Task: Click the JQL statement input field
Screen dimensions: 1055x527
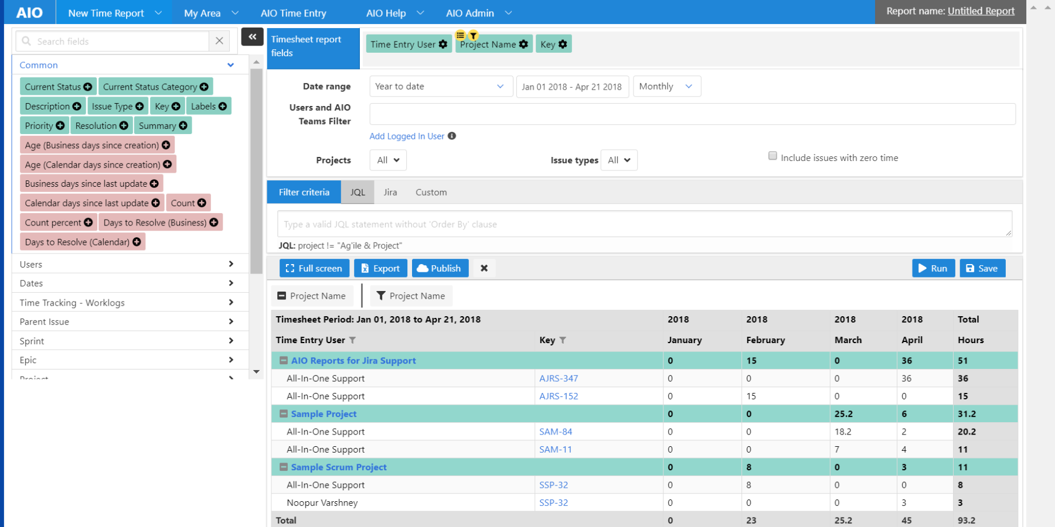Action: [x=645, y=224]
